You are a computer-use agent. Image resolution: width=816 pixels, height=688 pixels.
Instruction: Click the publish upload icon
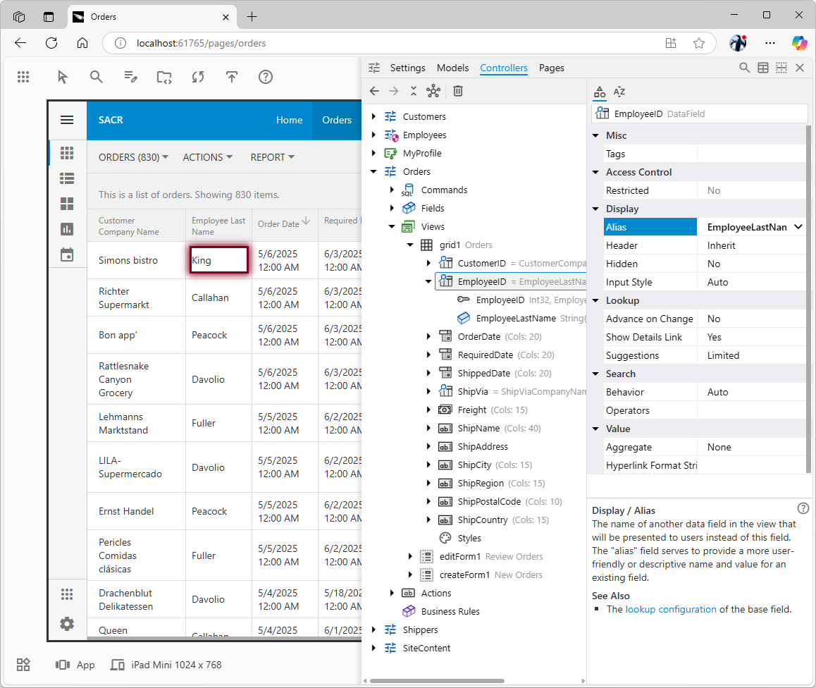point(232,77)
